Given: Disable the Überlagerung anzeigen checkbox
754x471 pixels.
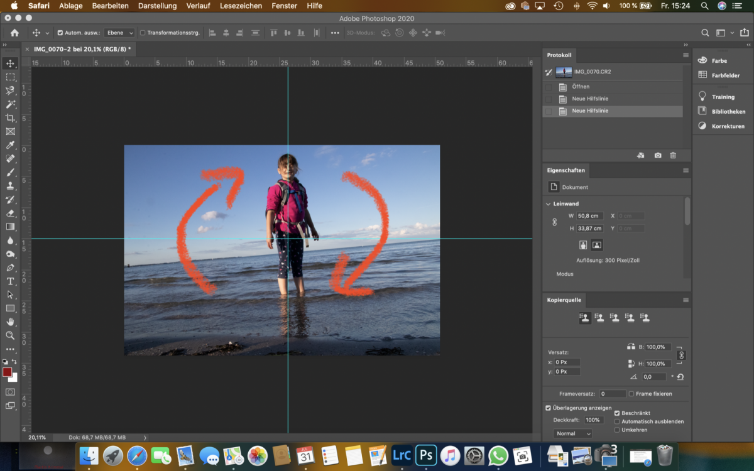Looking at the screenshot, I should [x=549, y=408].
